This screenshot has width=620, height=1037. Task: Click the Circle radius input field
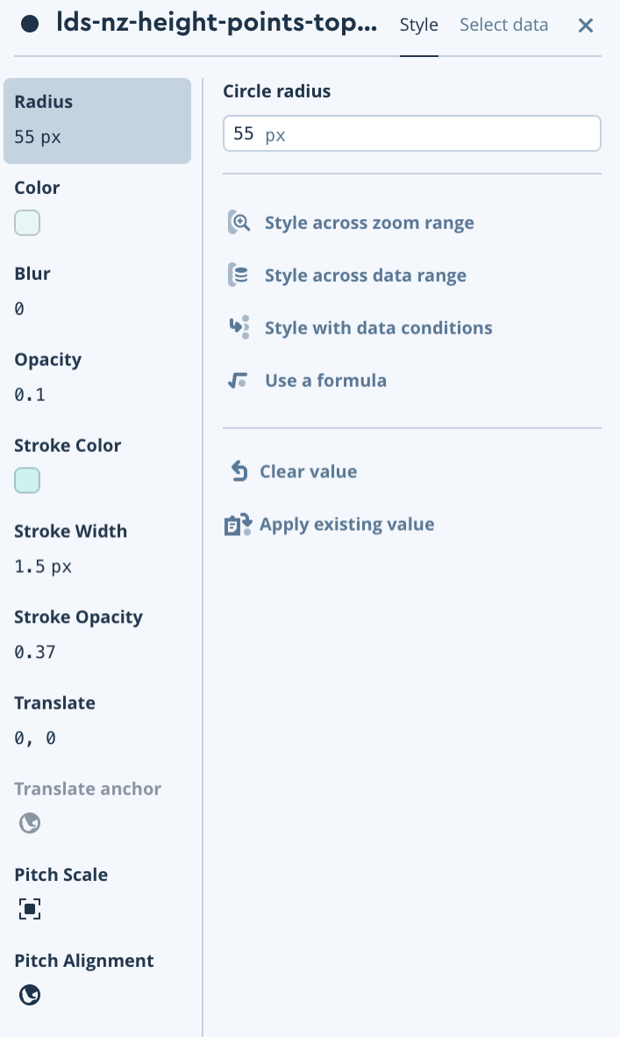[411, 134]
